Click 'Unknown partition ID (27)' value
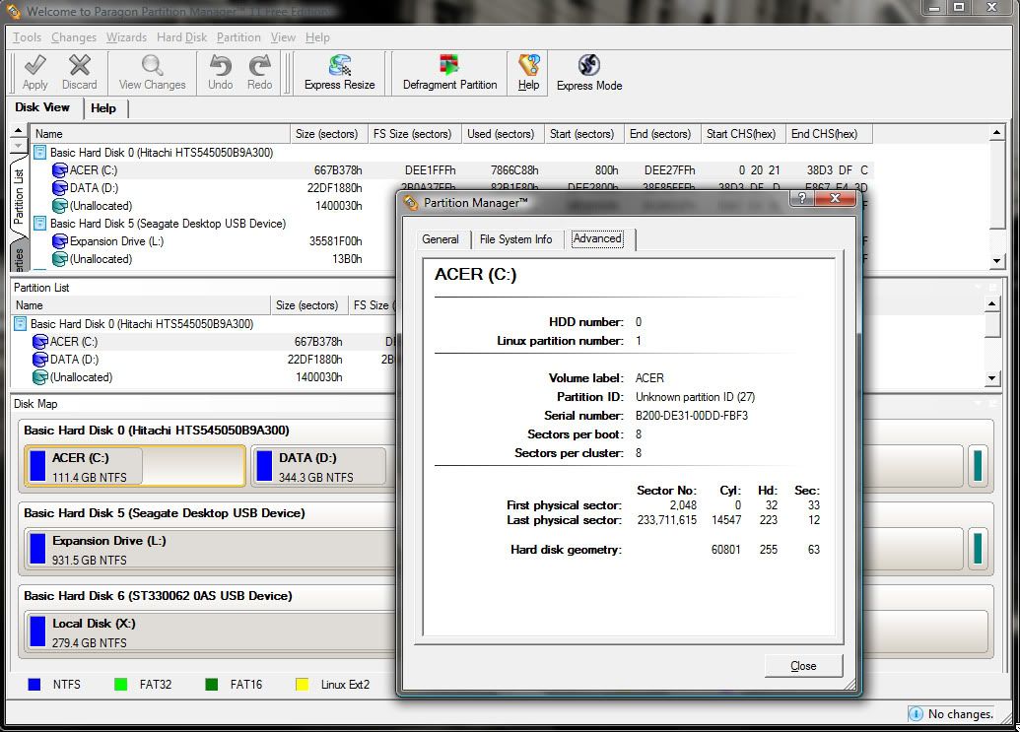This screenshot has height=732, width=1020. tap(695, 397)
